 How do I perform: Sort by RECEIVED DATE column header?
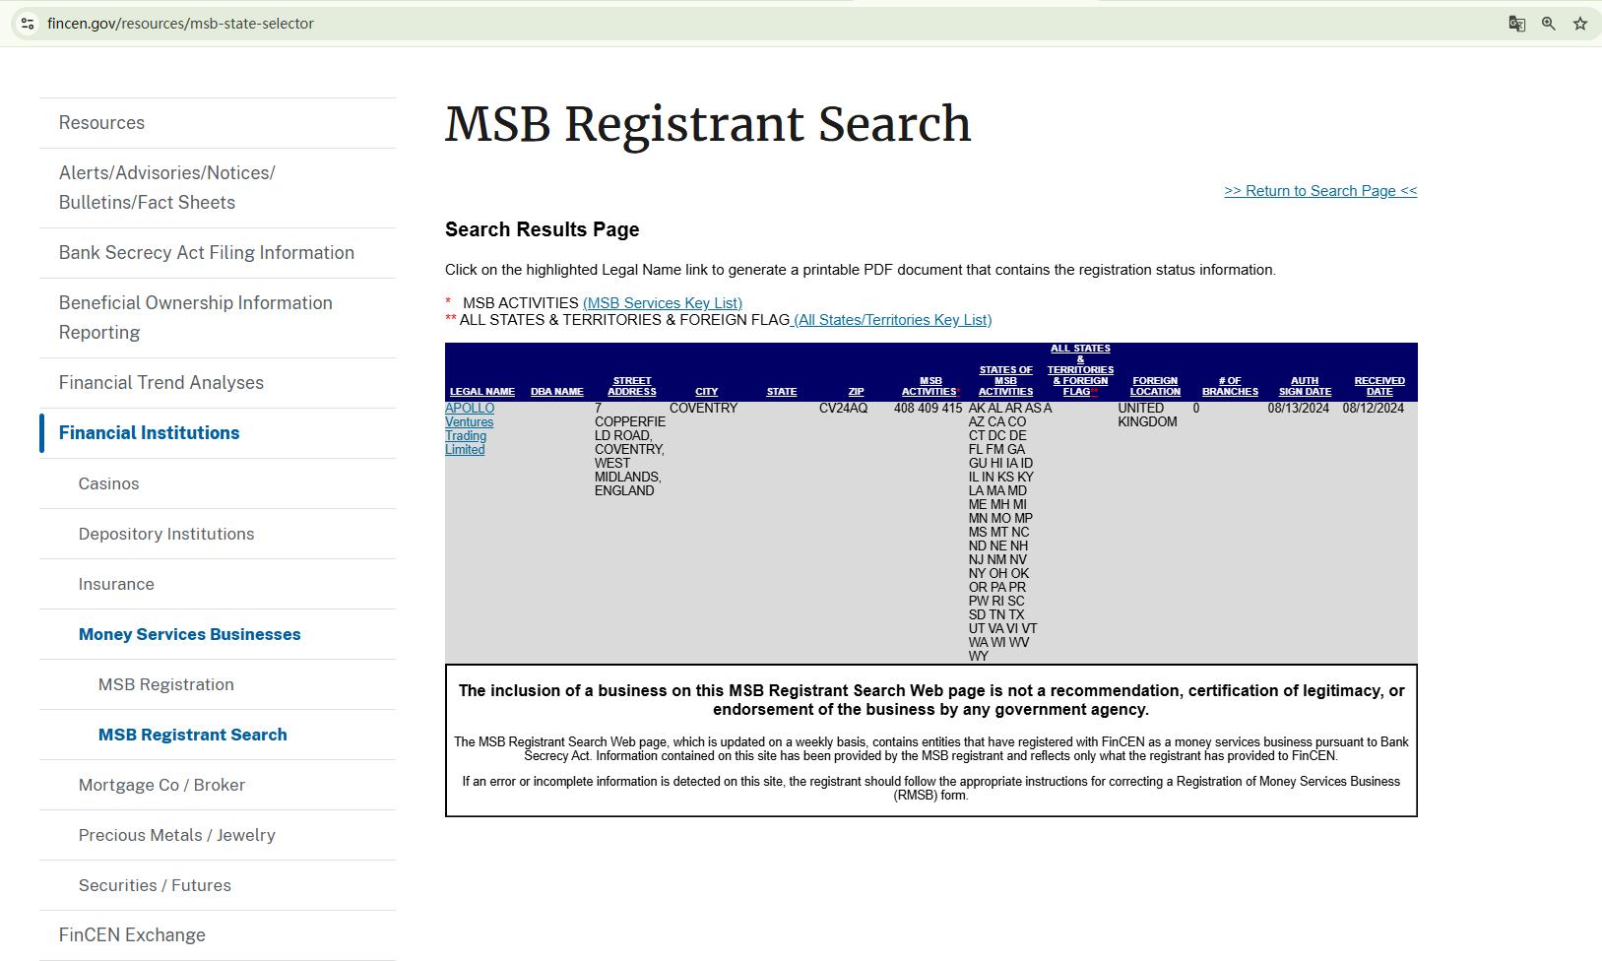click(x=1379, y=386)
